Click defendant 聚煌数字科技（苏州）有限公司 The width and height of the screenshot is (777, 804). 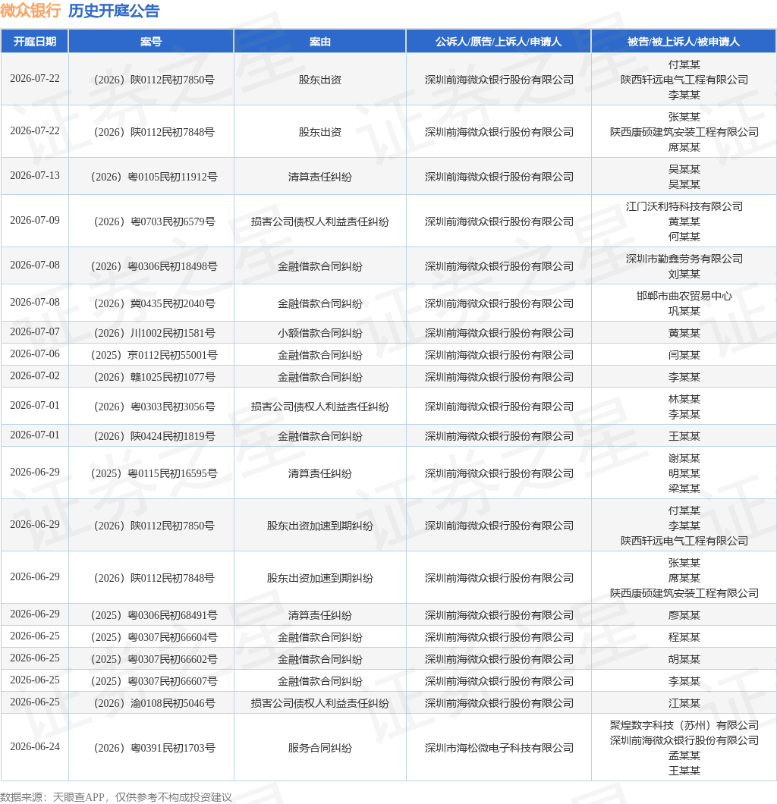click(684, 725)
